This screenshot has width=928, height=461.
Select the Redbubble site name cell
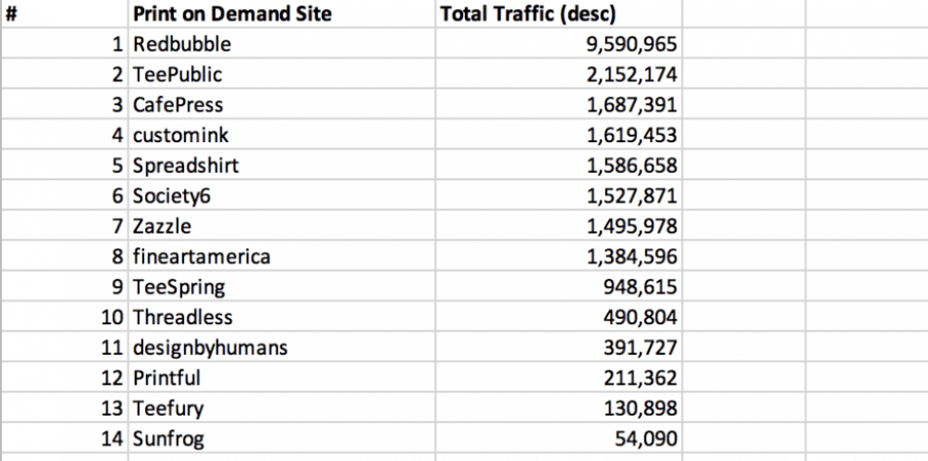[x=282, y=43]
